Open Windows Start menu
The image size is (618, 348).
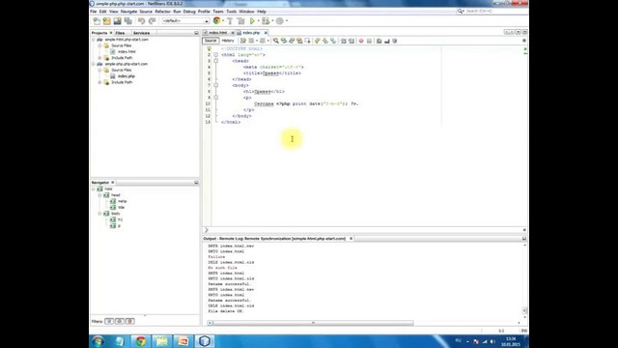click(x=98, y=341)
